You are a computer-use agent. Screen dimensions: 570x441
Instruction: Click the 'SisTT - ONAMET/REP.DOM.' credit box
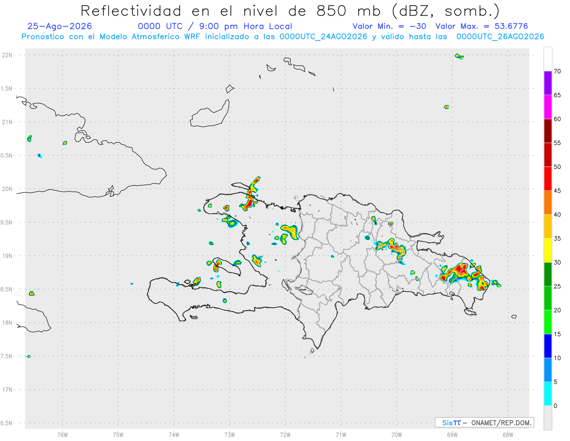click(x=484, y=422)
